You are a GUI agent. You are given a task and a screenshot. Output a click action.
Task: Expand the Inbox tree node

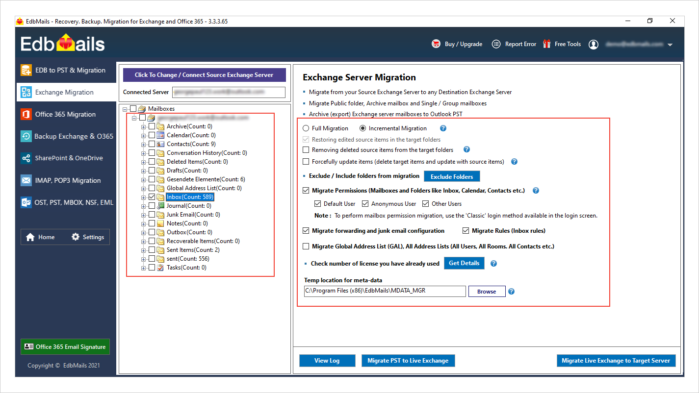pos(144,197)
